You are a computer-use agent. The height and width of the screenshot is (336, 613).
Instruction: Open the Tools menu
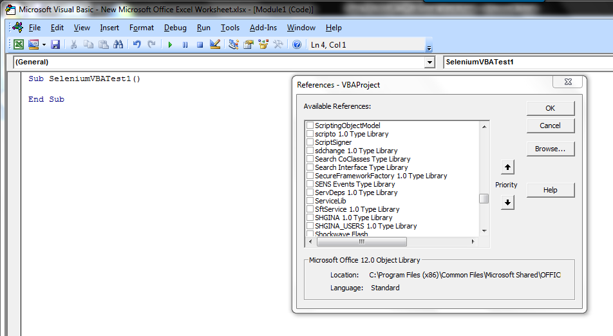[230, 28]
